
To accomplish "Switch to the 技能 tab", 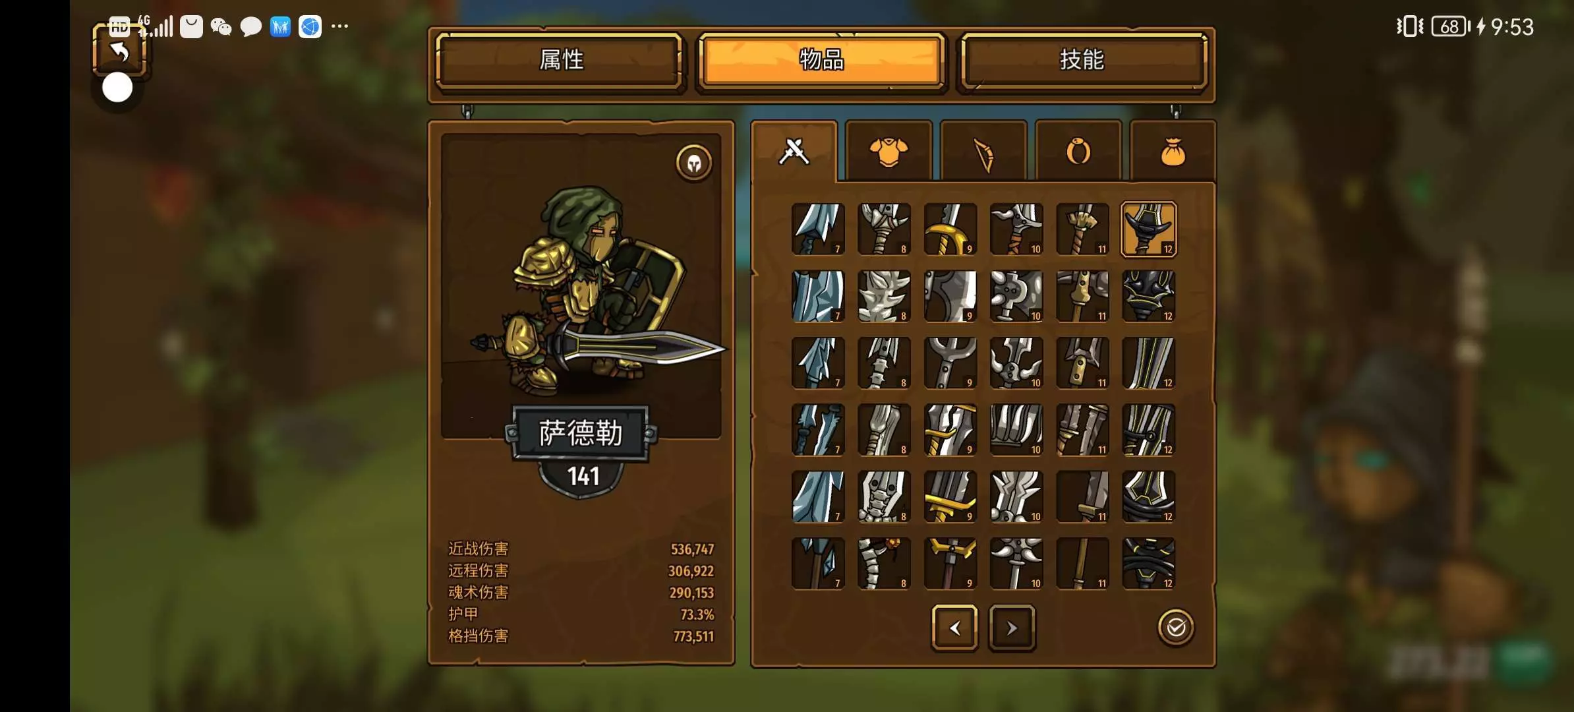I will pyautogui.click(x=1082, y=61).
